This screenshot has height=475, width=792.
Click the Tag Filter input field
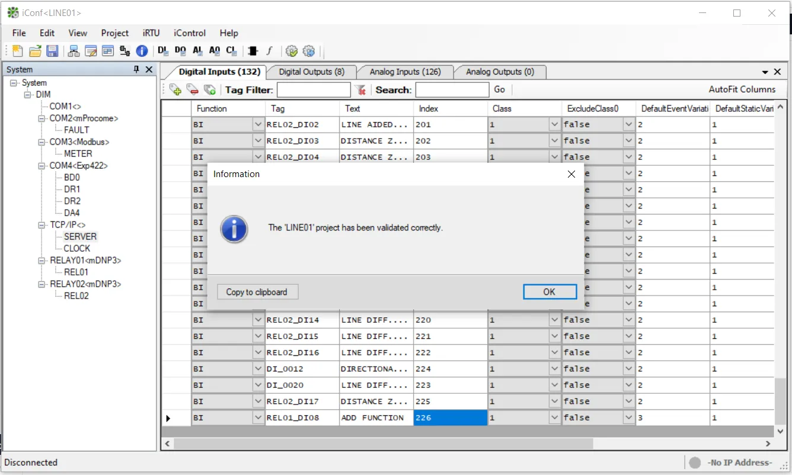(x=314, y=90)
